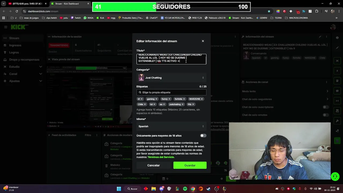
Task: Remove the lol tag
Action: (154, 104)
